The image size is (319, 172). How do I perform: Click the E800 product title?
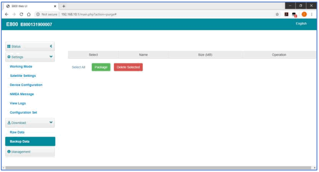[12, 24]
